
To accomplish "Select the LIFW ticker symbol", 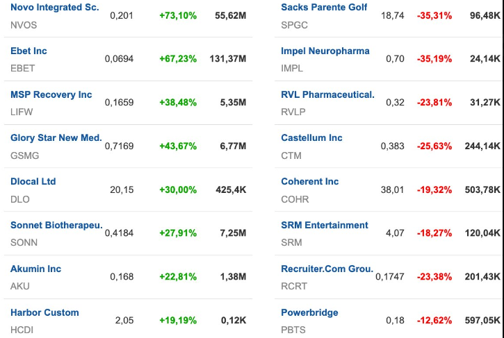I will pyautogui.click(x=22, y=112).
